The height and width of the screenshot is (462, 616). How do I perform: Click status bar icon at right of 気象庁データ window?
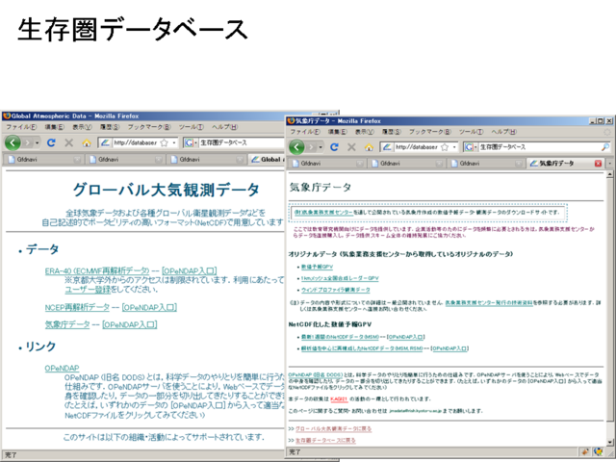point(599,452)
